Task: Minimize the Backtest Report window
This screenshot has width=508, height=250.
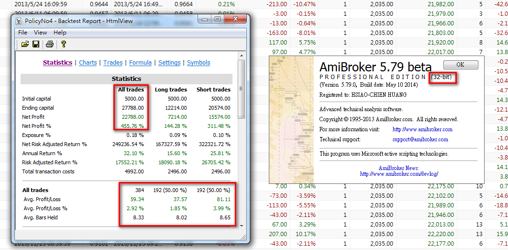Action: 205,20
